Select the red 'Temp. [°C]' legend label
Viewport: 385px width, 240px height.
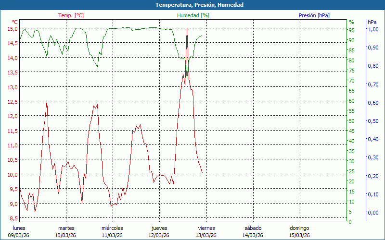[x=71, y=15]
